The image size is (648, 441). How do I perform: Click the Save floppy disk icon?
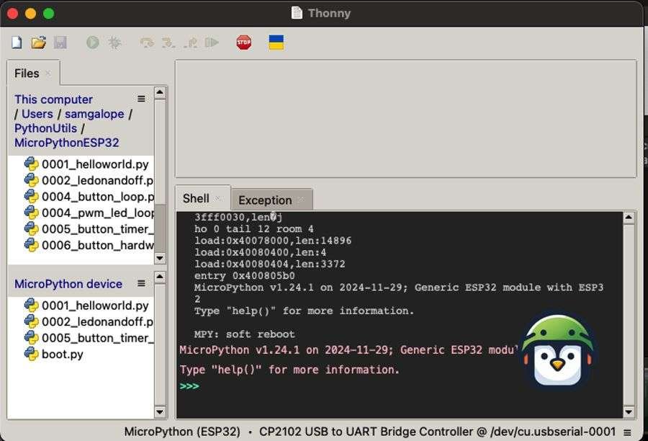pos(60,43)
